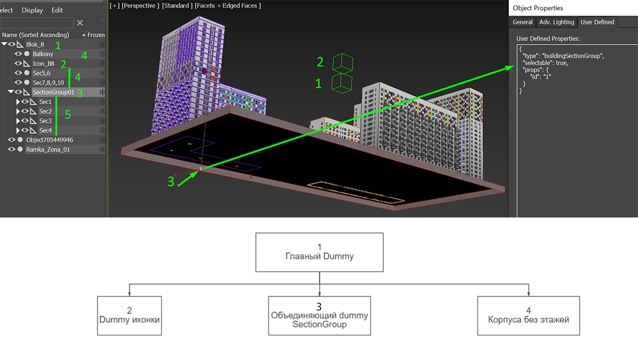Switch to the Adv. Lighting tab
This screenshot has height=358, width=638.
[556, 22]
